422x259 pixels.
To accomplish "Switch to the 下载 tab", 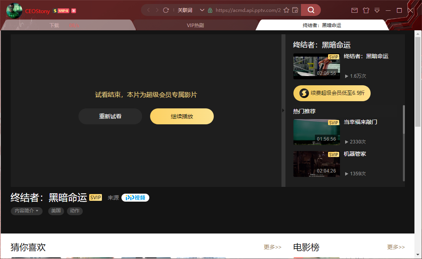I will click(x=54, y=25).
